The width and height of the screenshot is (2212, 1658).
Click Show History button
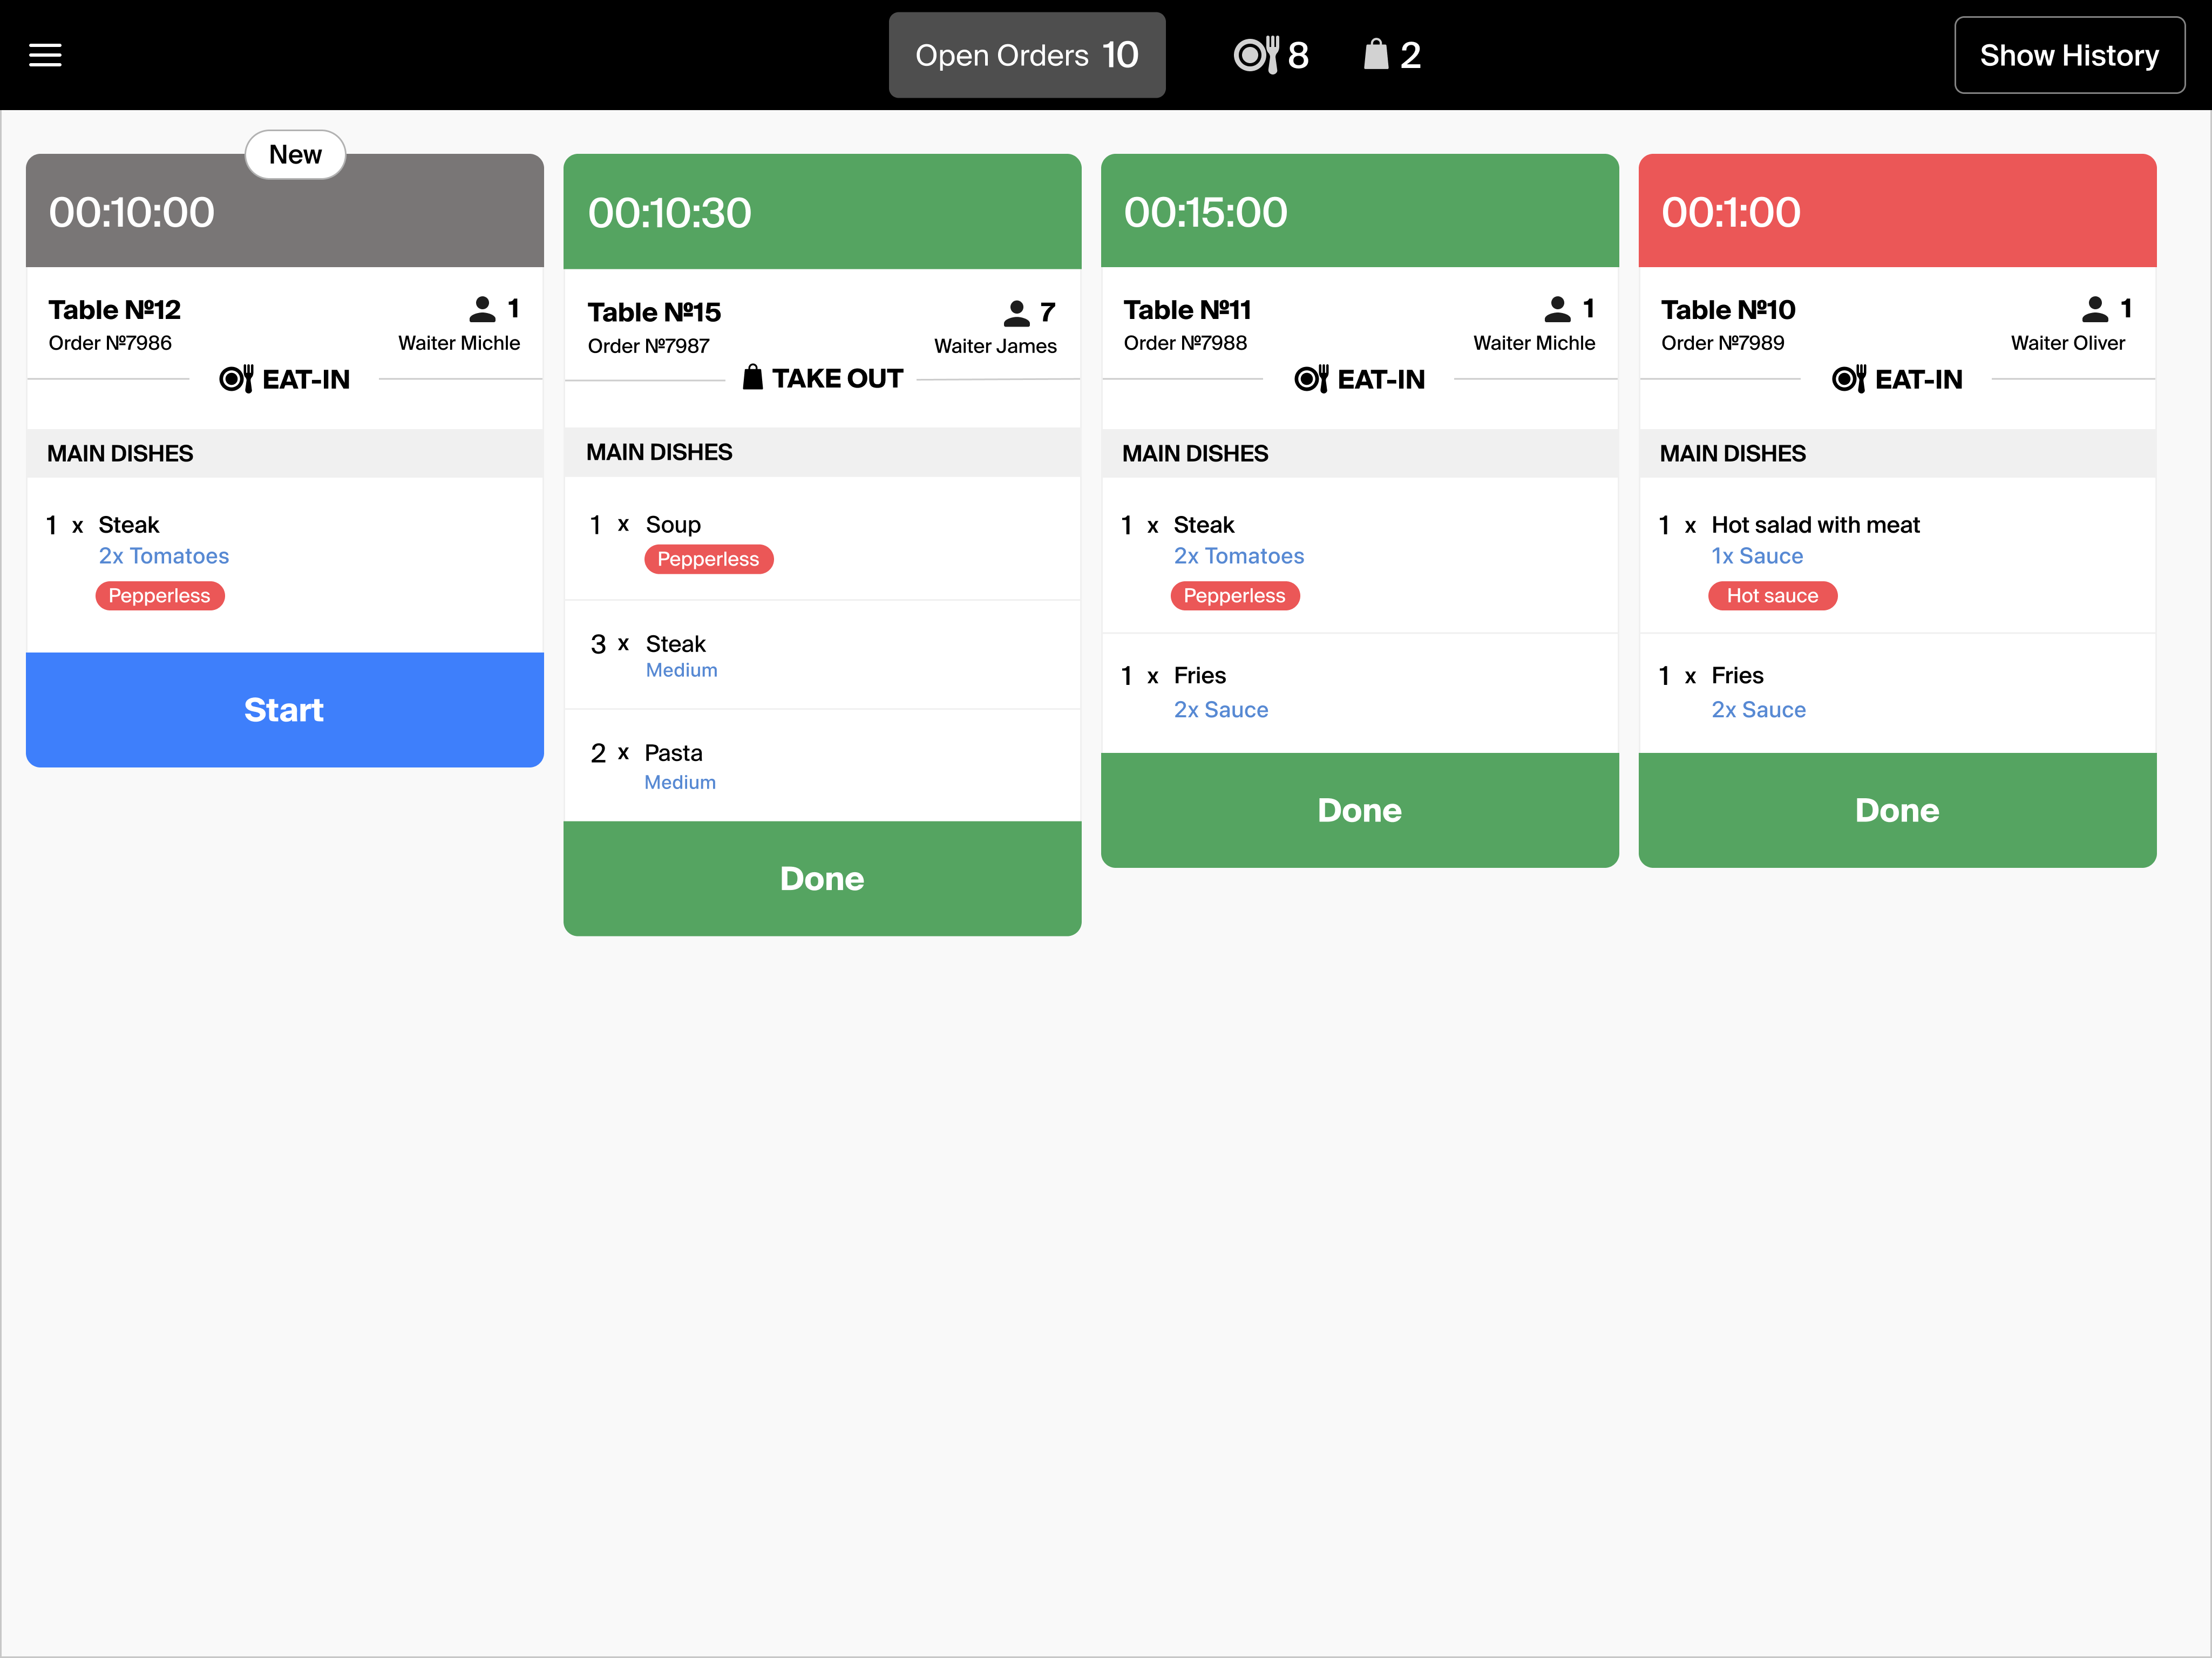2069,55
